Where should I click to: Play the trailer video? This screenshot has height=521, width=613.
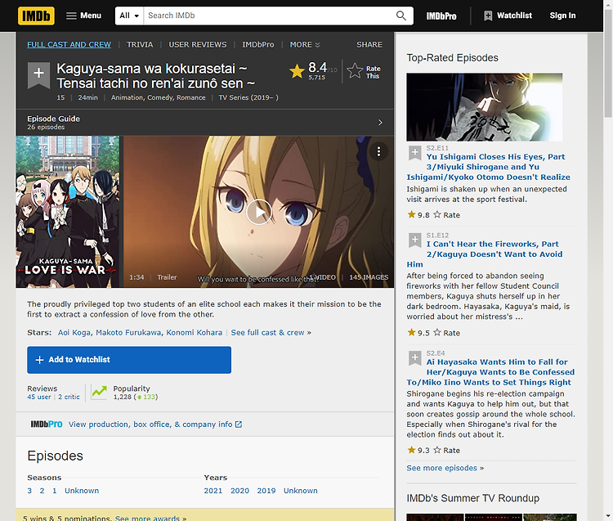tap(259, 212)
